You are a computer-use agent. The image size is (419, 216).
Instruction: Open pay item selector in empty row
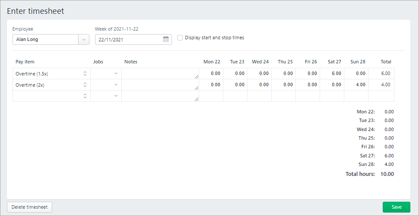(x=85, y=96)
